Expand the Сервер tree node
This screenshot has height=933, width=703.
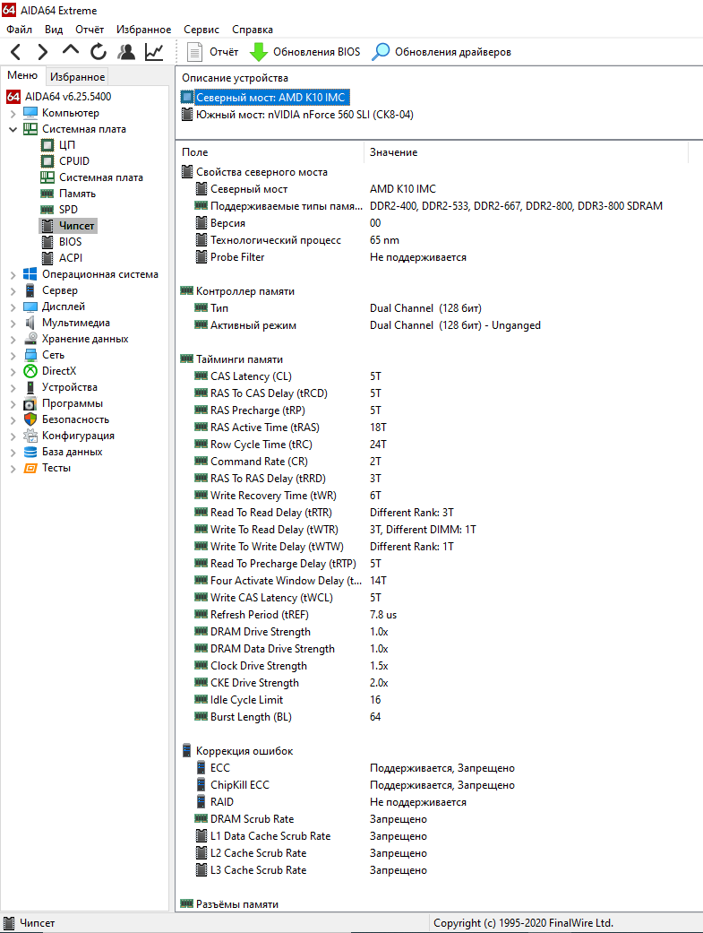point(13,291)
